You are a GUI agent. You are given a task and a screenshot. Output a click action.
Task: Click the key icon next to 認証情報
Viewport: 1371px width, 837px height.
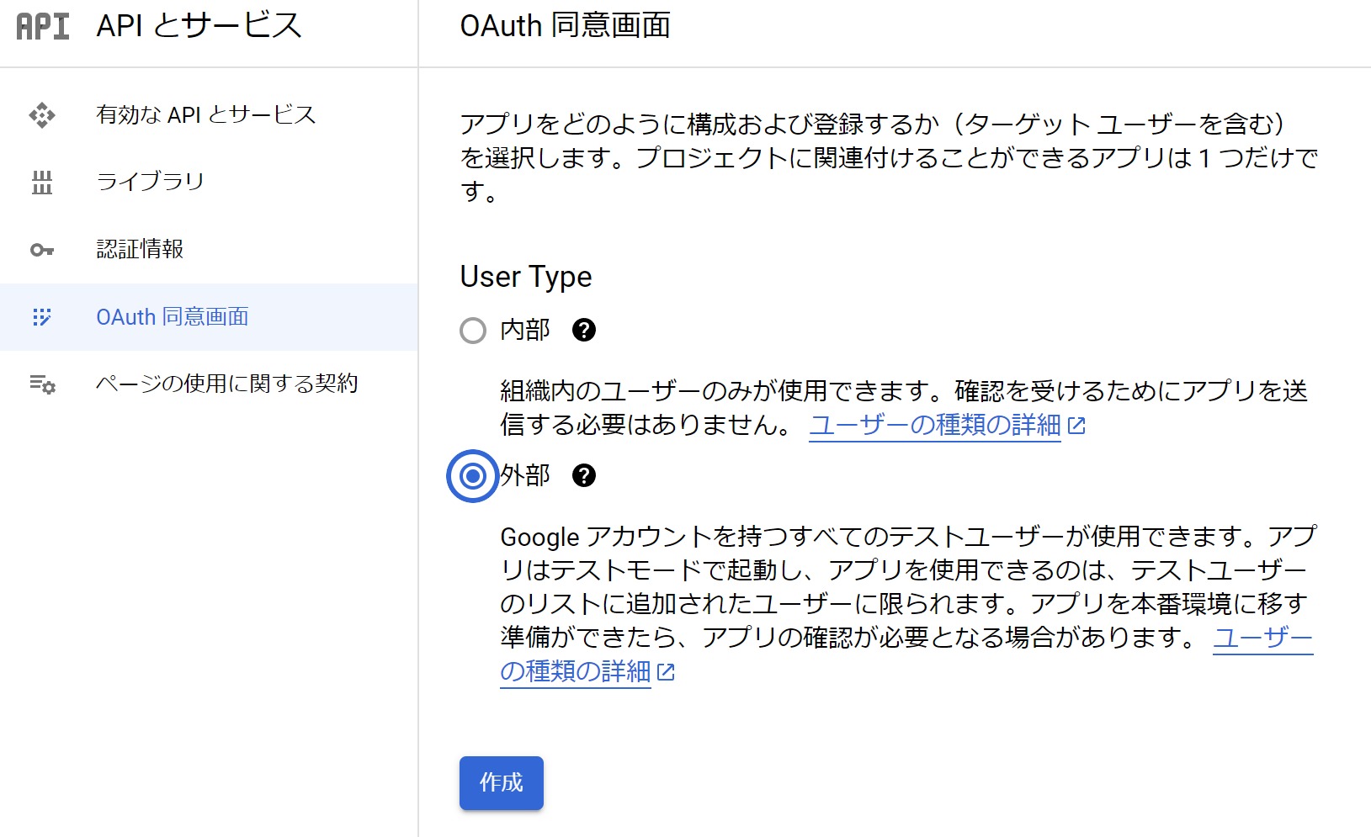[x=41, y=250]
